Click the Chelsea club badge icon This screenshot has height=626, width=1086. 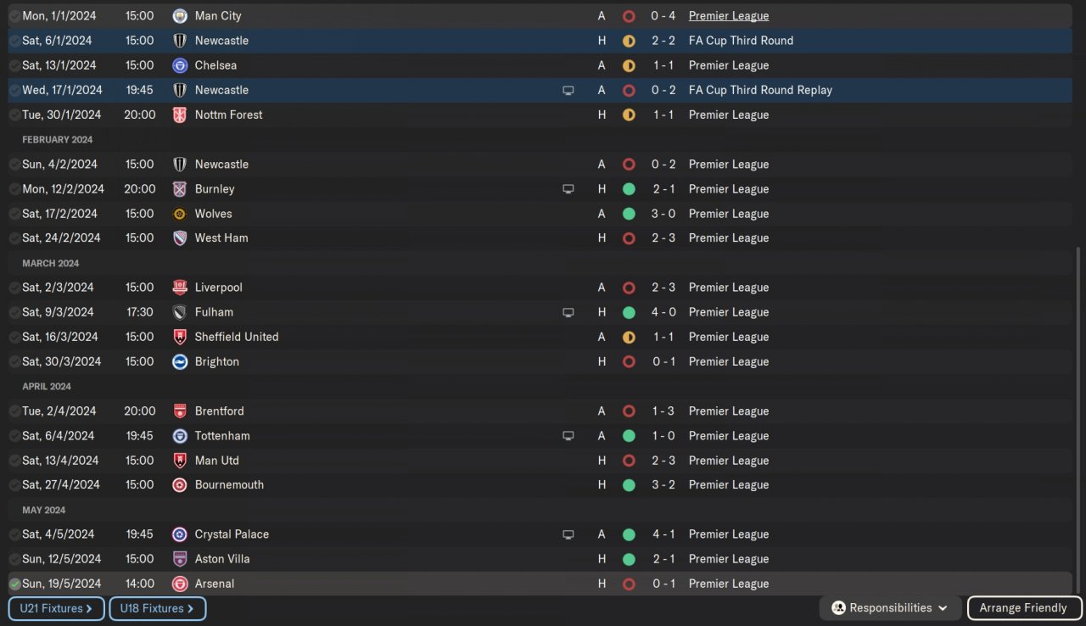[x=180, y=65]
